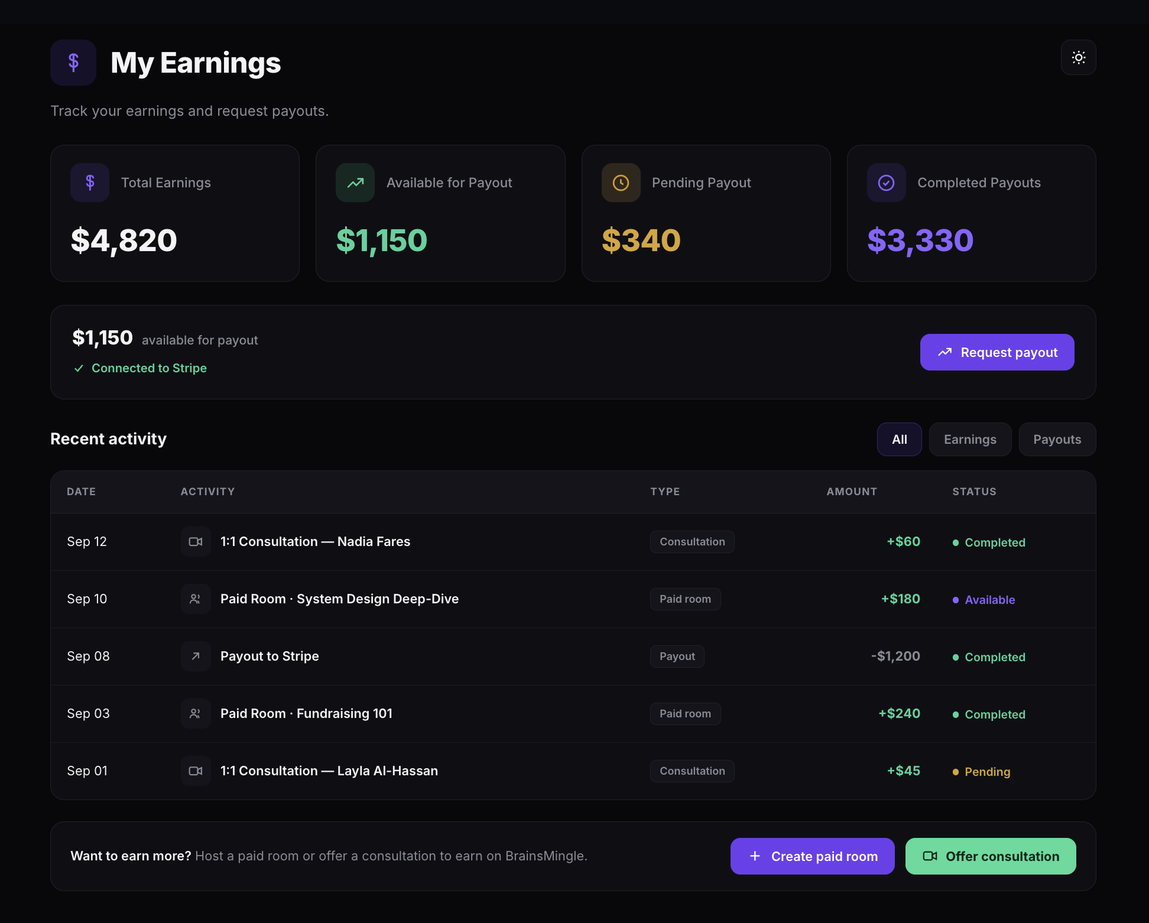Screen dimensions: 1149x923
Task: Click the Available for Payout trend icon
Action: click(x=355, y=183)
